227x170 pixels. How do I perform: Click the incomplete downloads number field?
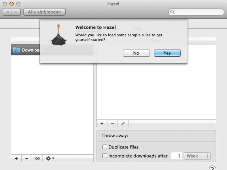176,156
